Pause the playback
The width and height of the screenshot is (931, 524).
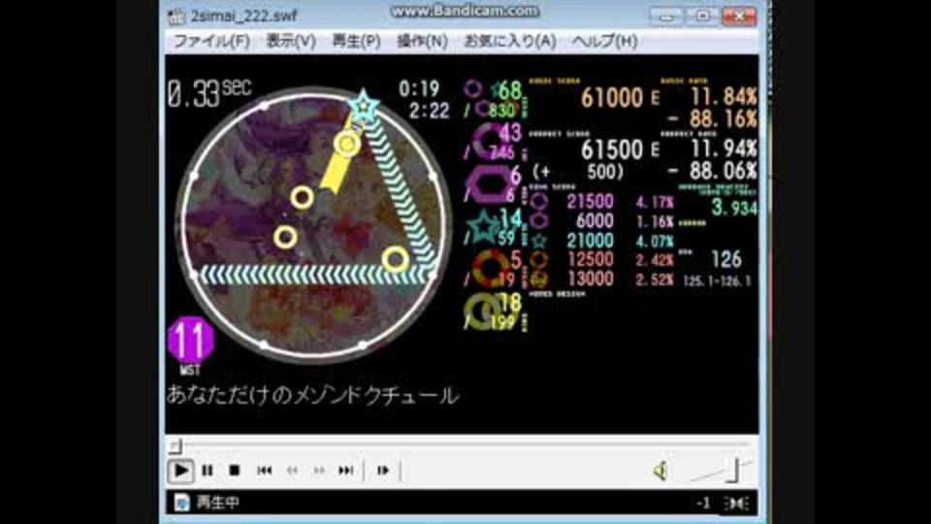(208, 471)
